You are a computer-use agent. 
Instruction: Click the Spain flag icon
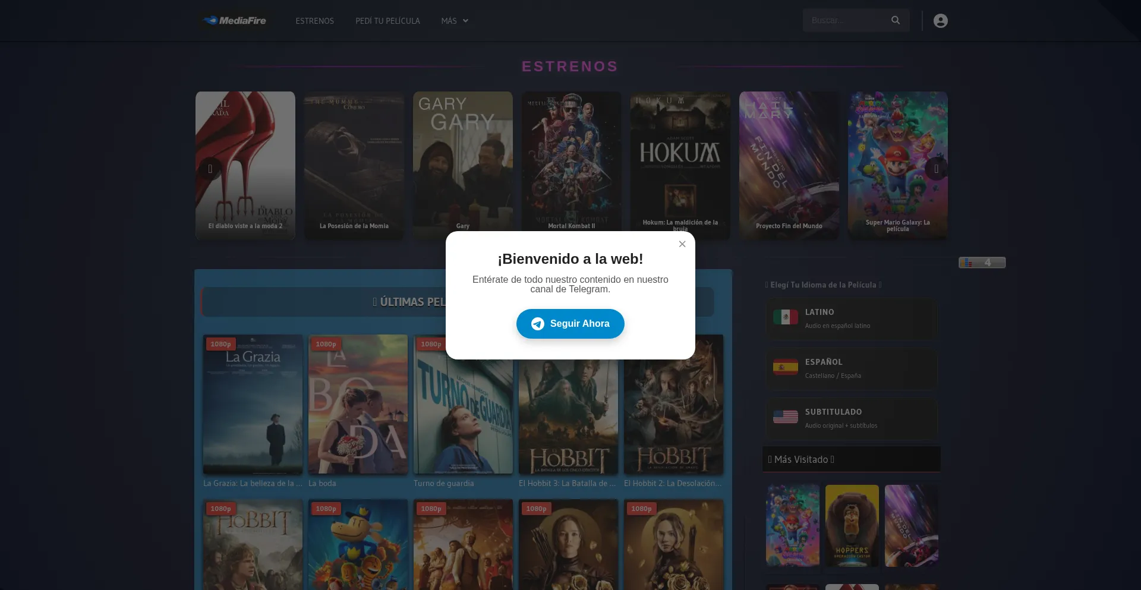[x=785, y=367]
